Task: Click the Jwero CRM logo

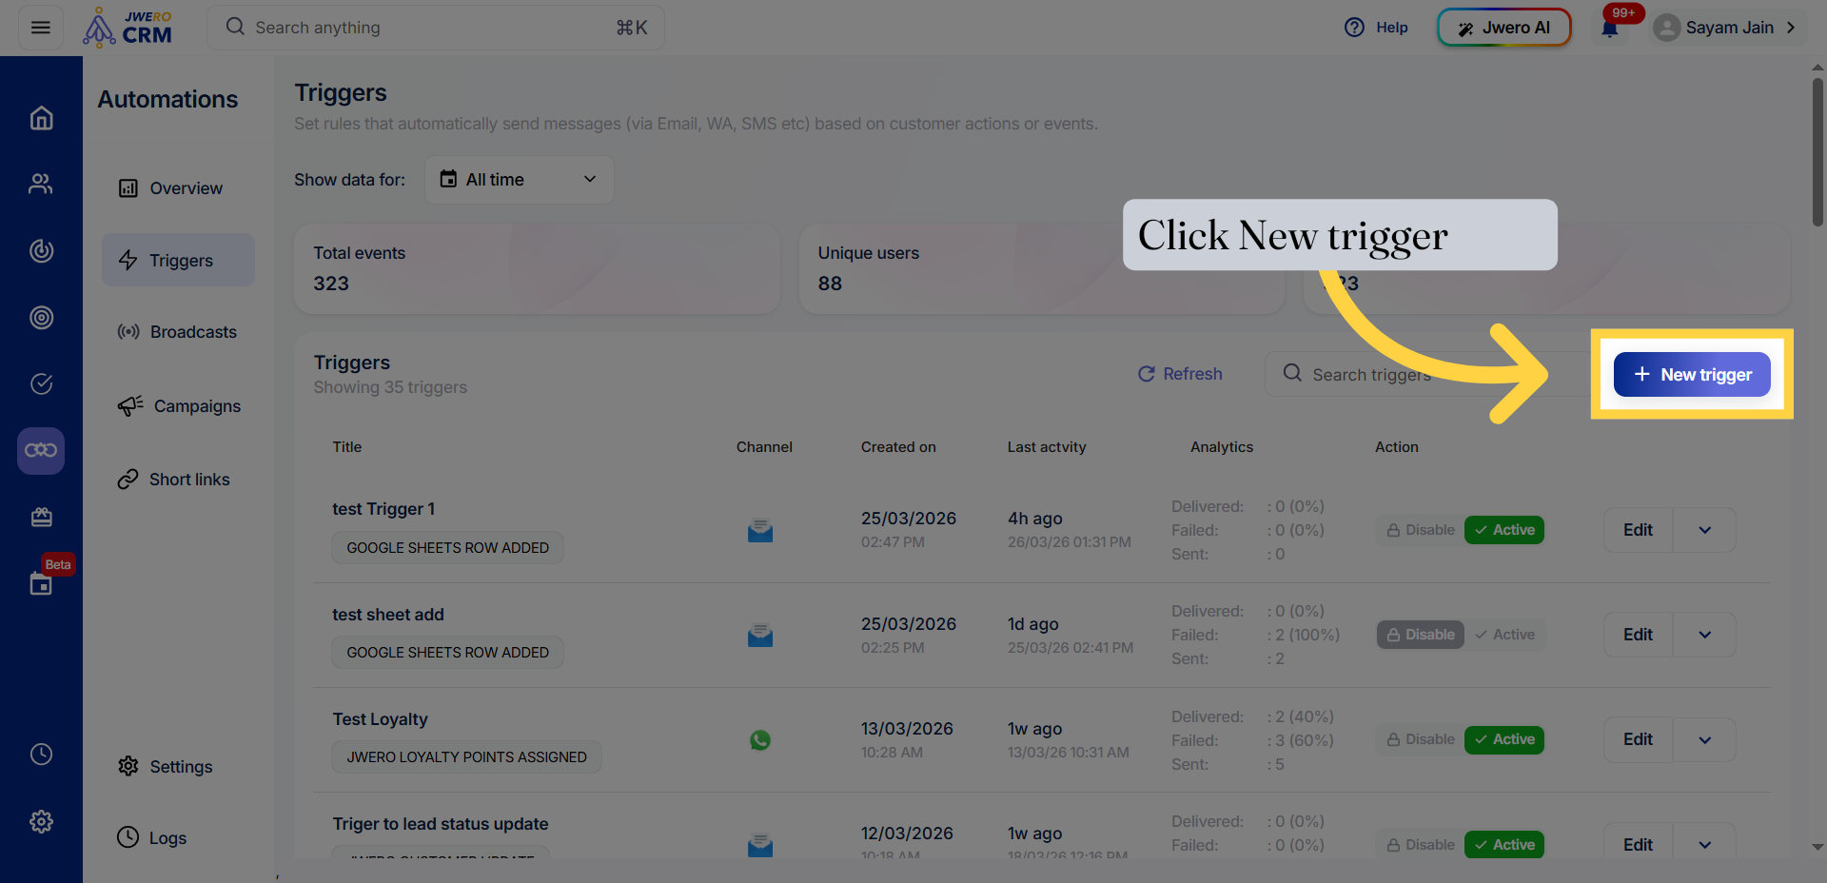Action: tap(128, 28)
